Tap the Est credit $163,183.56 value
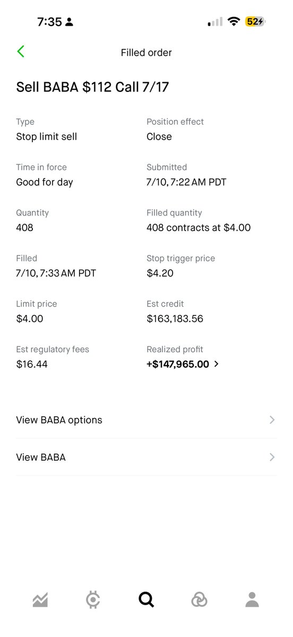293x637 pixels. coord(175,319)
